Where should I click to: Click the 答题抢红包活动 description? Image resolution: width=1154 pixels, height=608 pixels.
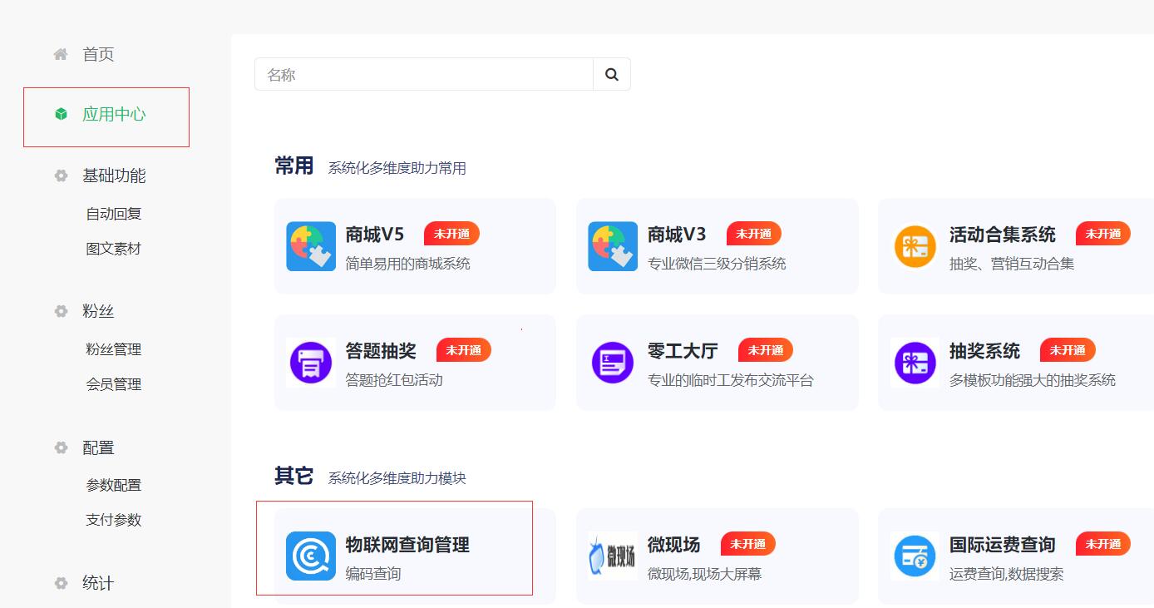pyautogui.click(x=394, y=380)
